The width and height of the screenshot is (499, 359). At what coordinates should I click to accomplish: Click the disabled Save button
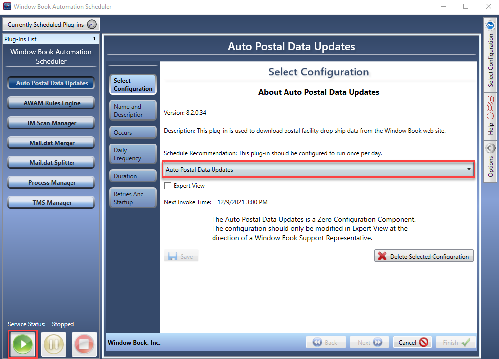click(x=181, y=256)
